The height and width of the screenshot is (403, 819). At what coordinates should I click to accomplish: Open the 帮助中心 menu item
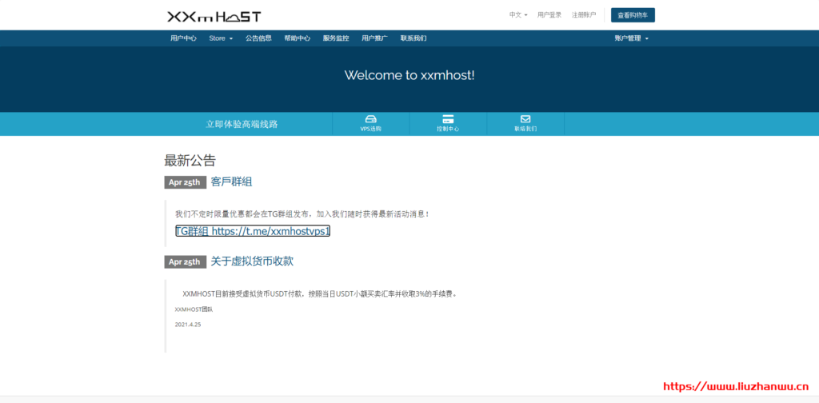click(x=298, y=38)
